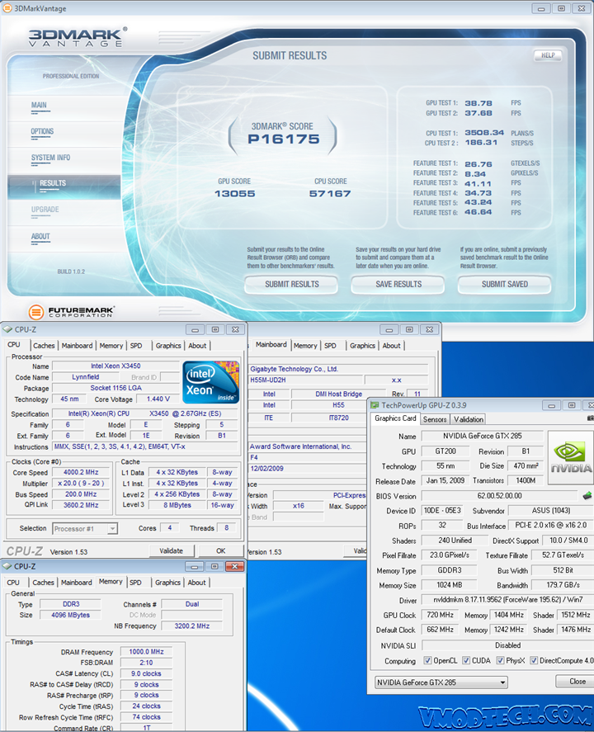Click the GPU score 13055
The image size is (594, 732).
tap(234, 193)
